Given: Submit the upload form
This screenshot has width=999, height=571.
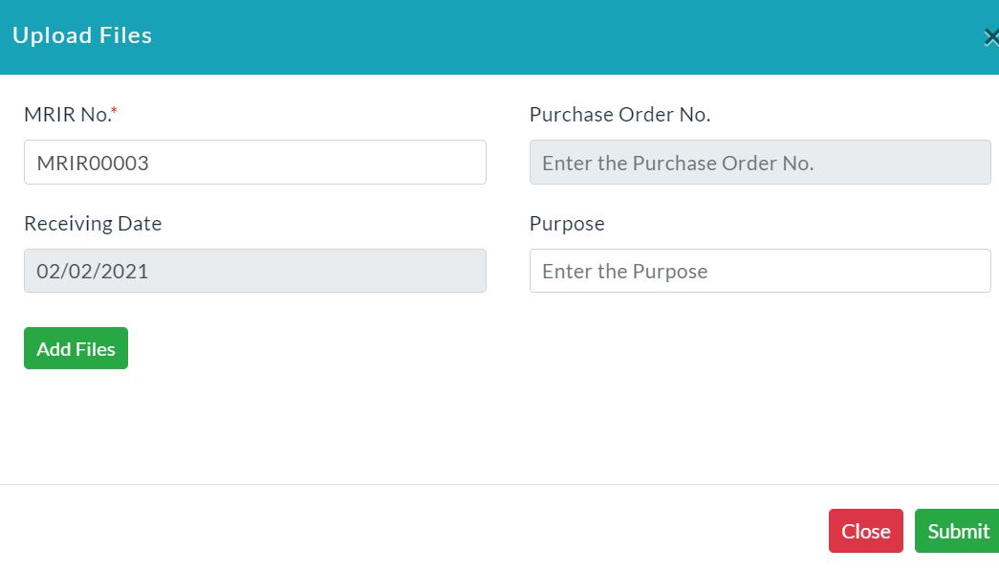Looking at the screenshot, I should (958, 531).
